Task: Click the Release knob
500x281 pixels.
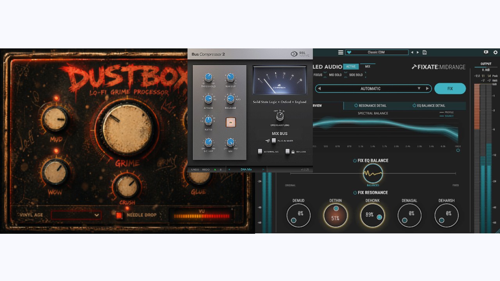Action: point(230,99)
